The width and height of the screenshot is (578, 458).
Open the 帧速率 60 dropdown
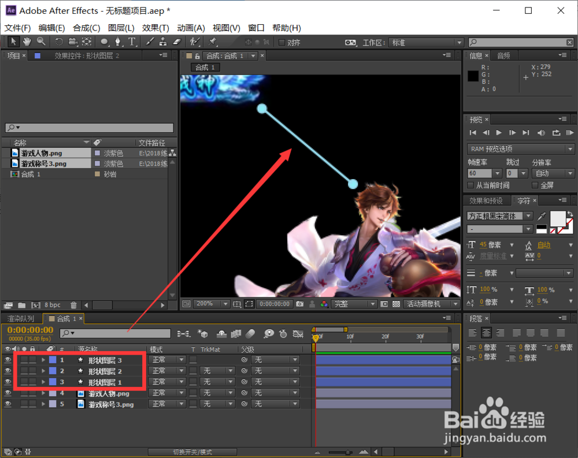[x=484, y=173]
